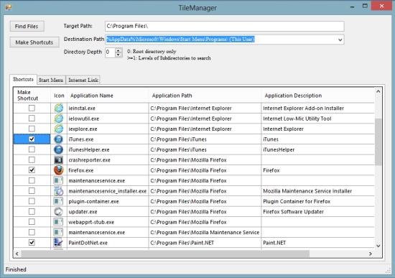The image size is (395, 278).
Task: Click the C:\Program Files\Paint.NET path cell
Action: coord(205,243)
